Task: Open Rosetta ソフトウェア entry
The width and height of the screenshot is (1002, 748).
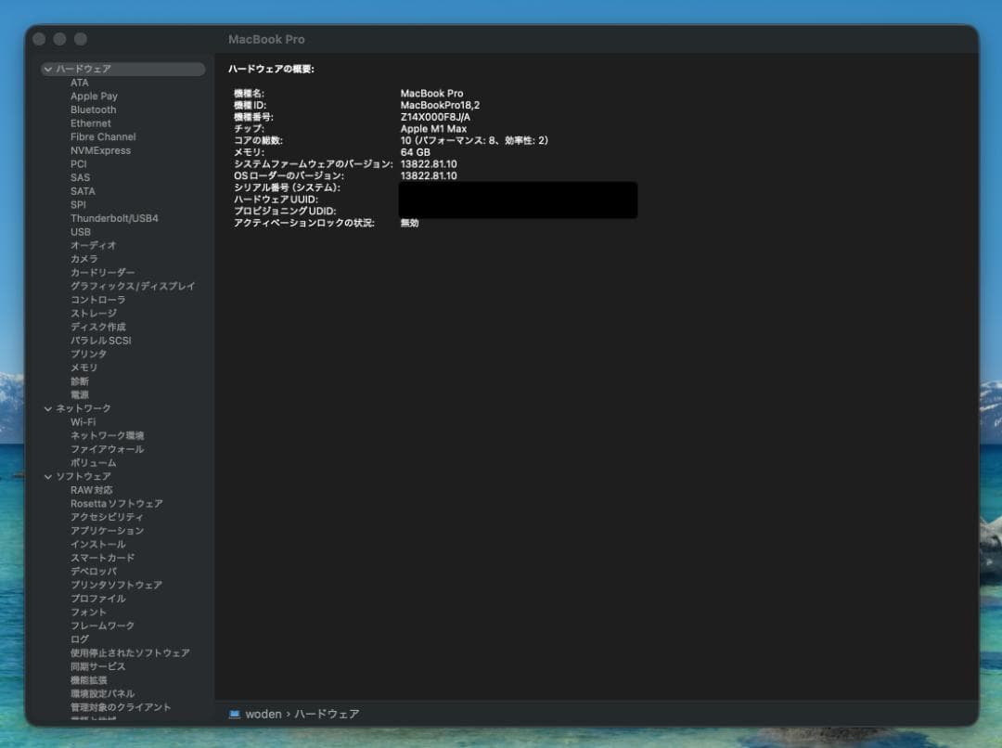Action: 117,504
